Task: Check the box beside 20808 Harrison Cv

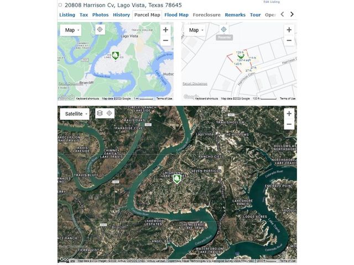Action: [x=60, y=5]
